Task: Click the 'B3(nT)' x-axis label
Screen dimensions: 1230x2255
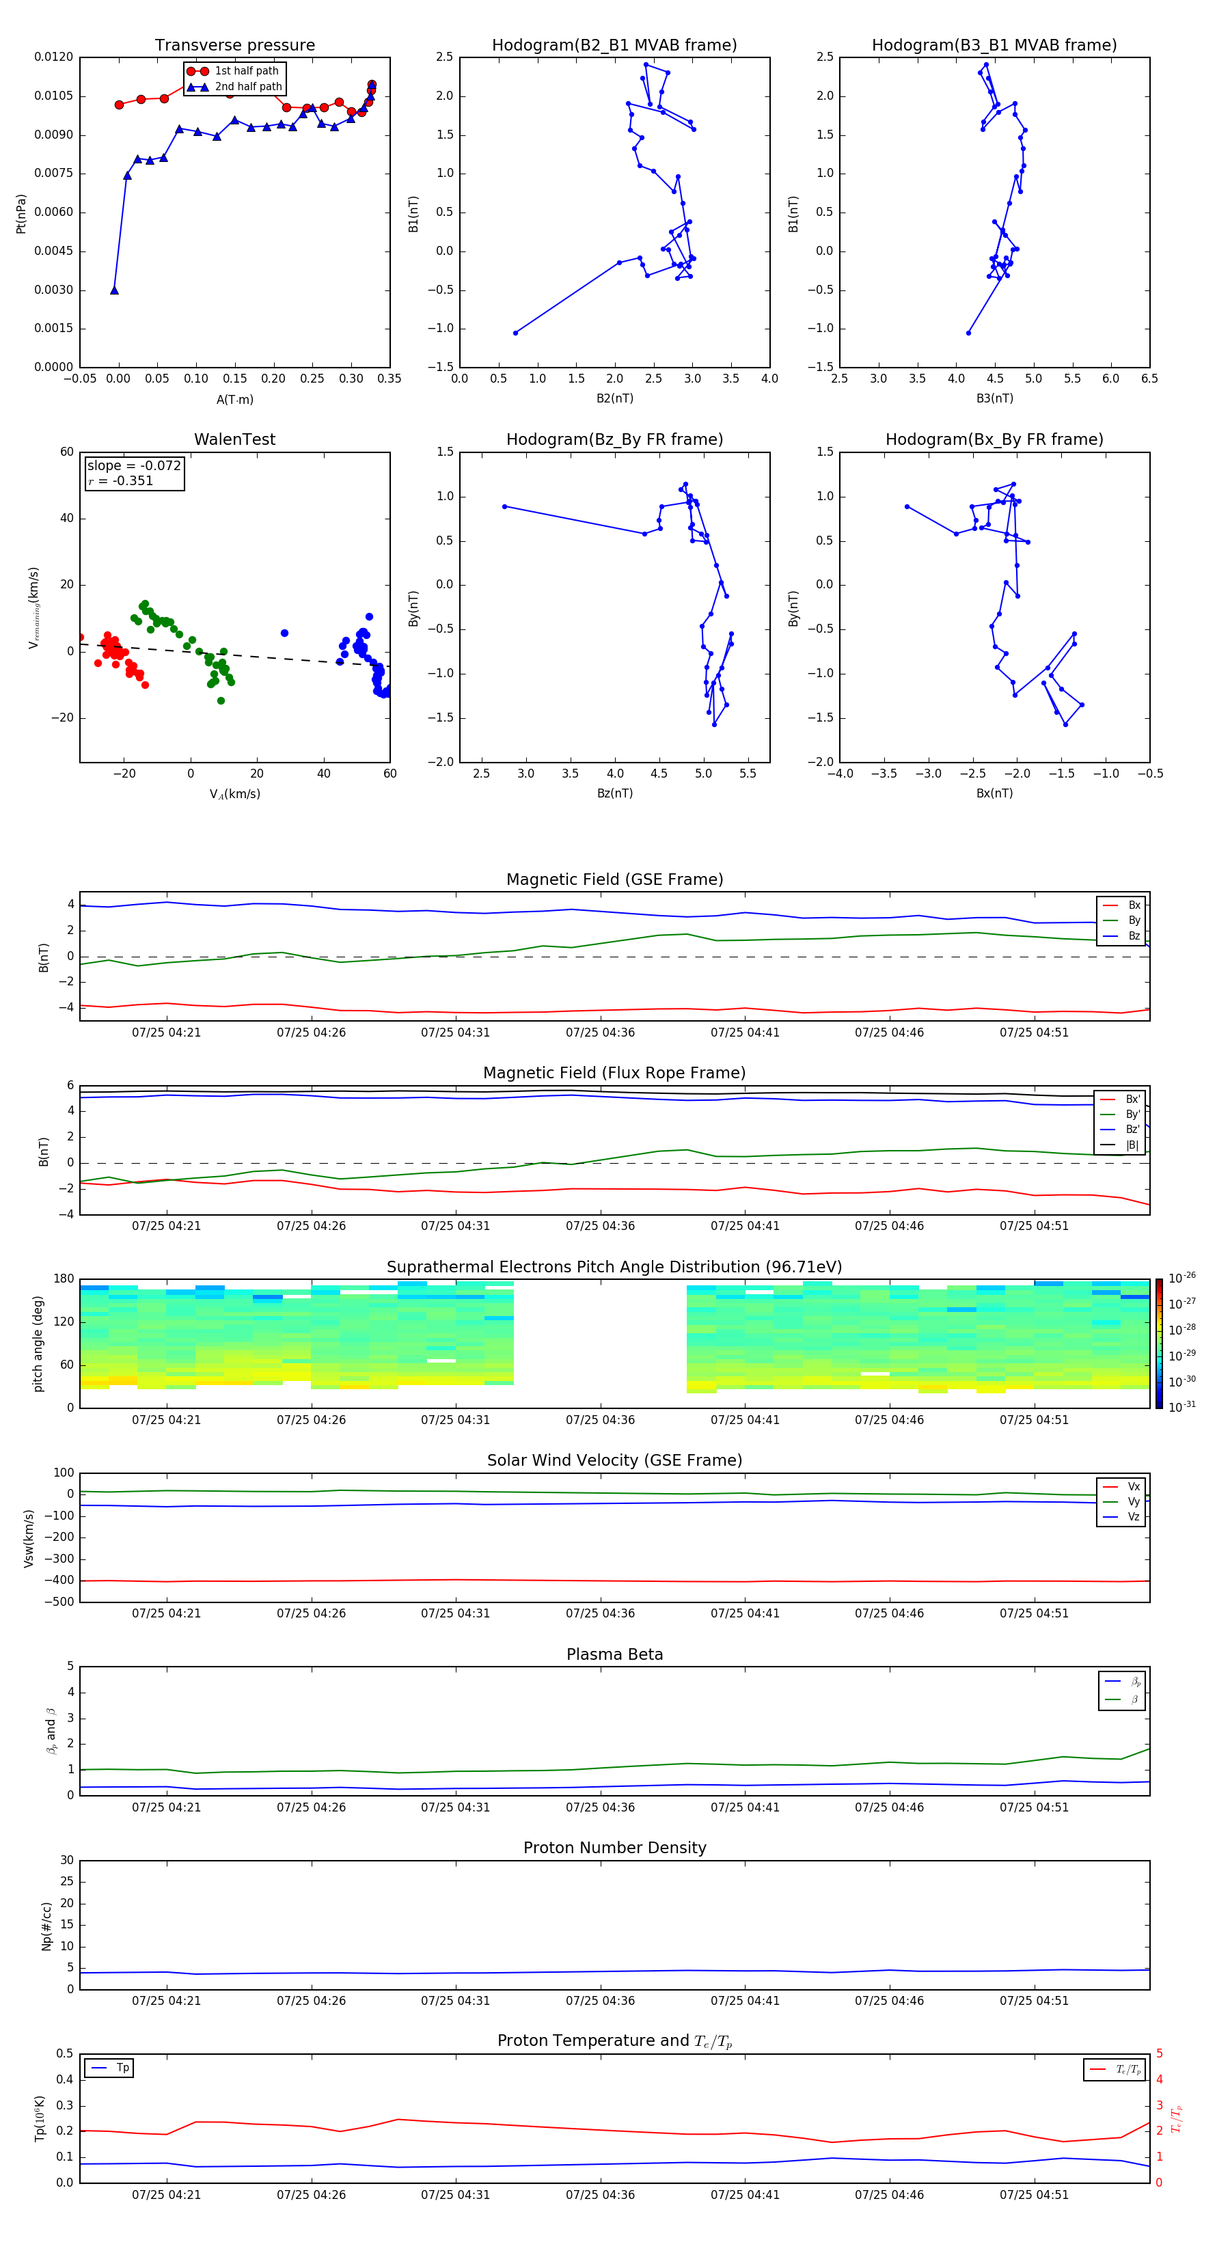Action: click(994, 398)
